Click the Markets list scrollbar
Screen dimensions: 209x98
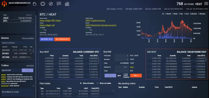click(x=33, y=51)
